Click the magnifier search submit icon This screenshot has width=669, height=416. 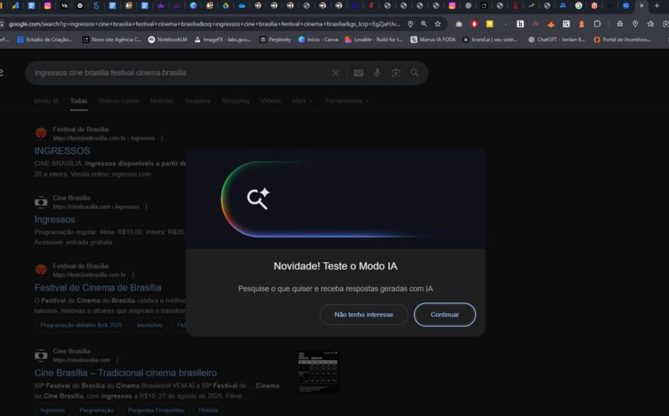tap(415, 73)
